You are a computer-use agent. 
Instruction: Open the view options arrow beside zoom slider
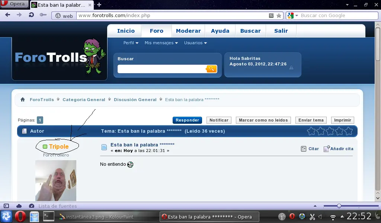click(x=315, y=206)
